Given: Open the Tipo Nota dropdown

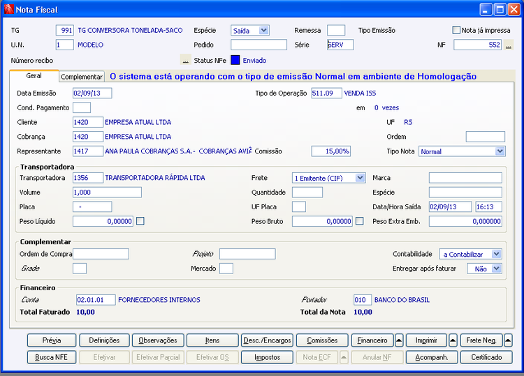Looking at the screenshot, I should (x=500, y=151).
